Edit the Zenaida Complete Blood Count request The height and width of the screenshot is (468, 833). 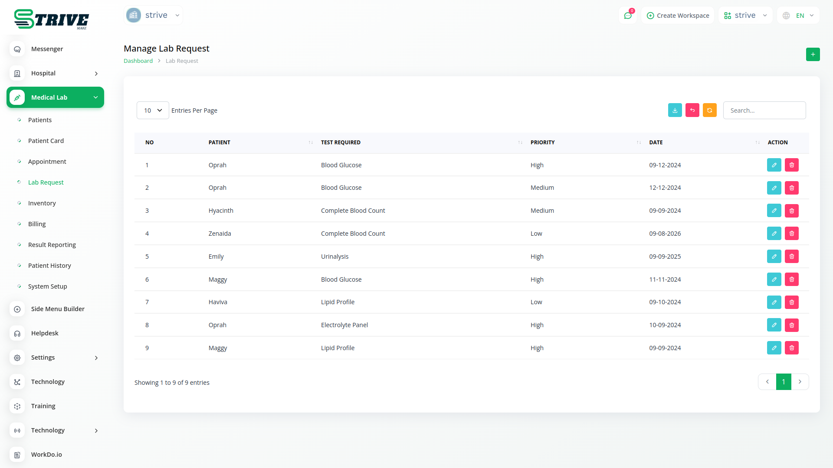pos(774,234)
